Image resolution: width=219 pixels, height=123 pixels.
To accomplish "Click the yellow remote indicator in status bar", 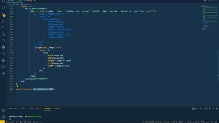I will pos(2,122).
